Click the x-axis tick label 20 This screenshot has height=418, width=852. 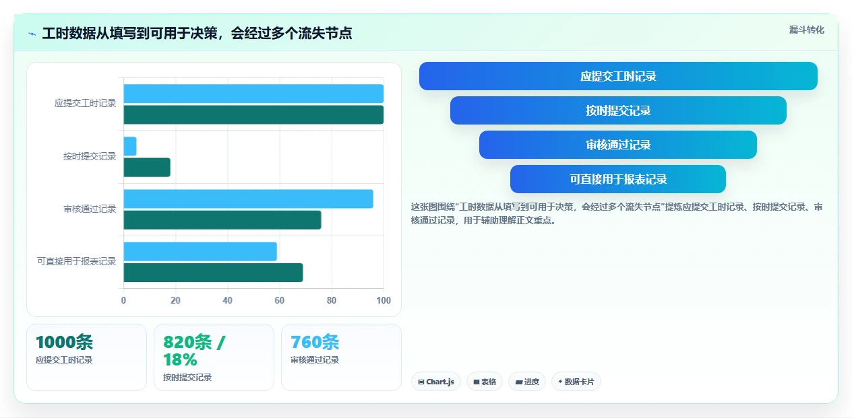coord(175,300)
